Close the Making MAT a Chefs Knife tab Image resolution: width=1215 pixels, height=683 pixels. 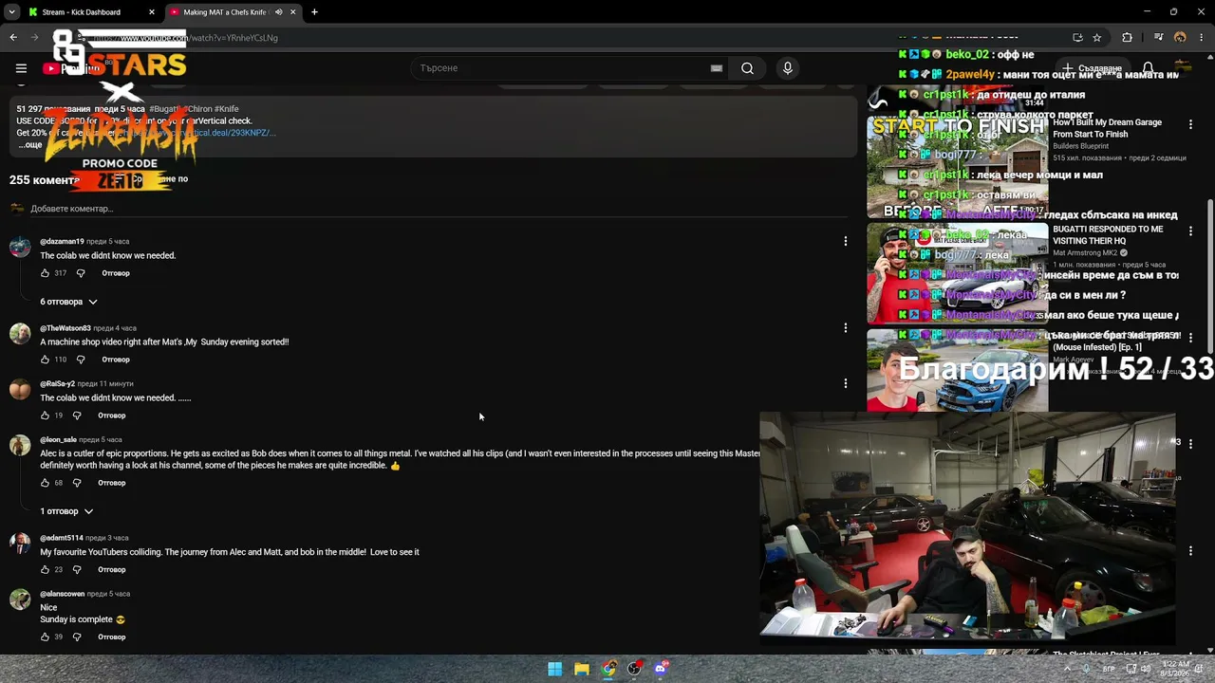point(292,12)
